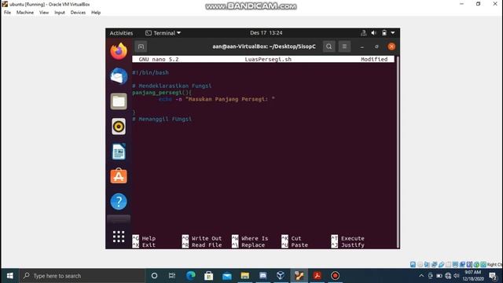The image size is (503, 283).
Task: Open VirtualBox Machine menu
Action: 25,13
